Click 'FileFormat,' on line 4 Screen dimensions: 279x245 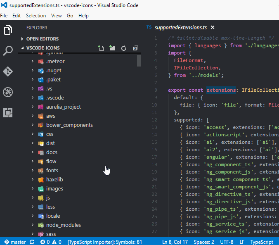coord(190,60)
